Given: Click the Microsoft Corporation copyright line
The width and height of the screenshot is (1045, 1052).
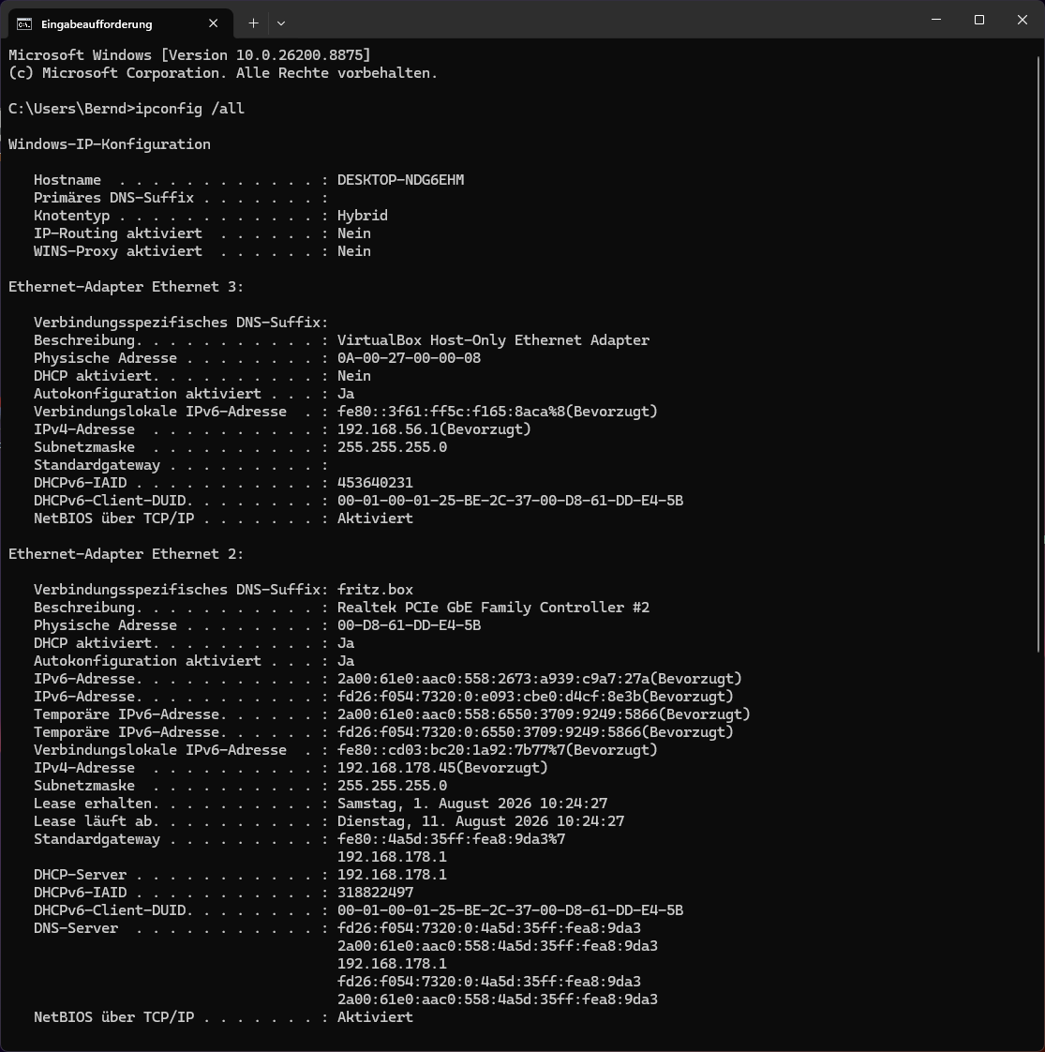Looking at the screenshot, I should click(223, 73).
